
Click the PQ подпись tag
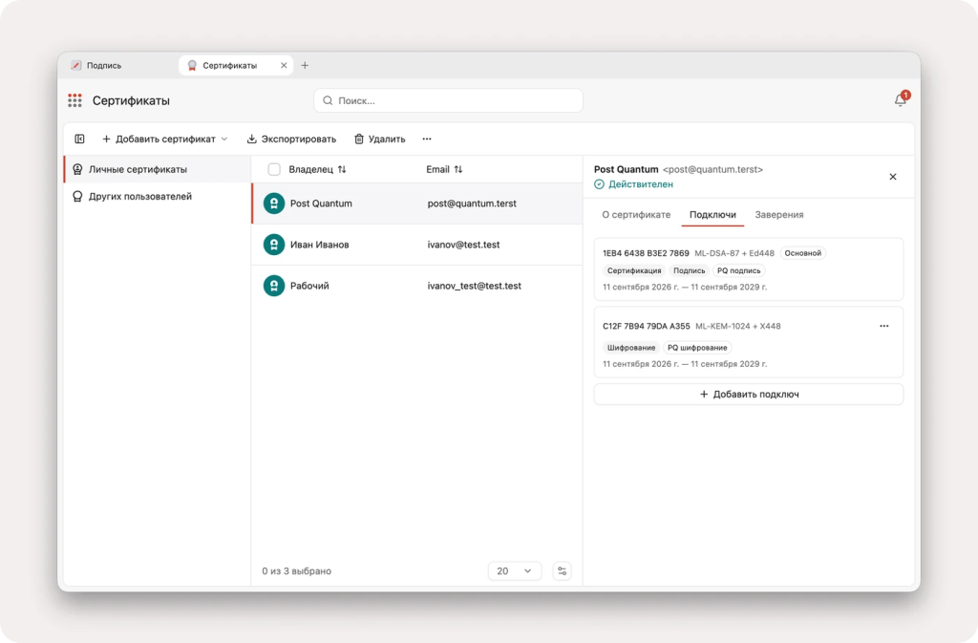pyautogui.click(x=738, y=270)
